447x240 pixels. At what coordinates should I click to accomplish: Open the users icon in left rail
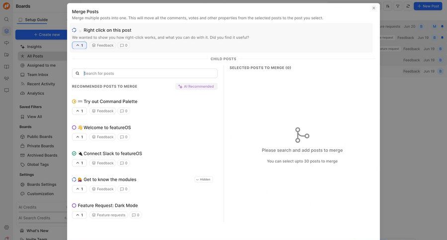coord(6,78)
